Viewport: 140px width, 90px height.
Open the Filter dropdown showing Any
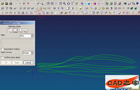point(27,36)
